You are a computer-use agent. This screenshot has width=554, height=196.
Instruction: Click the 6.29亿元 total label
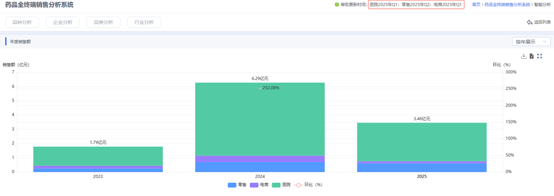pyautogui.click(x=260, y=78)
